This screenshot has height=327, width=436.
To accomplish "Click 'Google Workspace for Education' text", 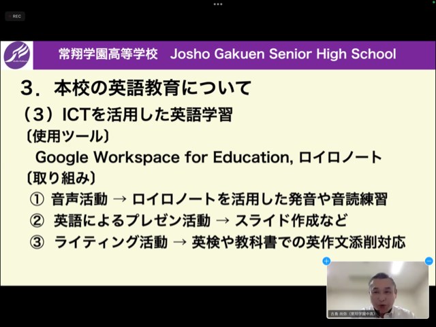I will (163, 158).
